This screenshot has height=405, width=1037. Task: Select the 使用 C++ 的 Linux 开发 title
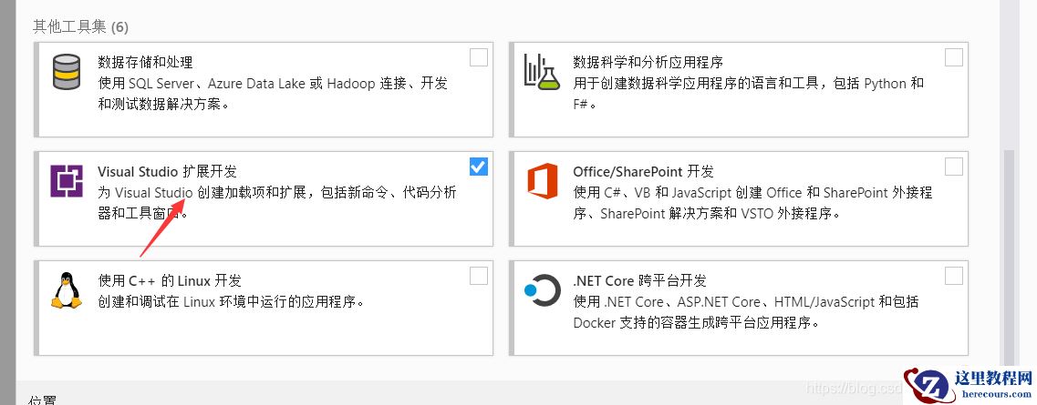(x=170, y=280)
